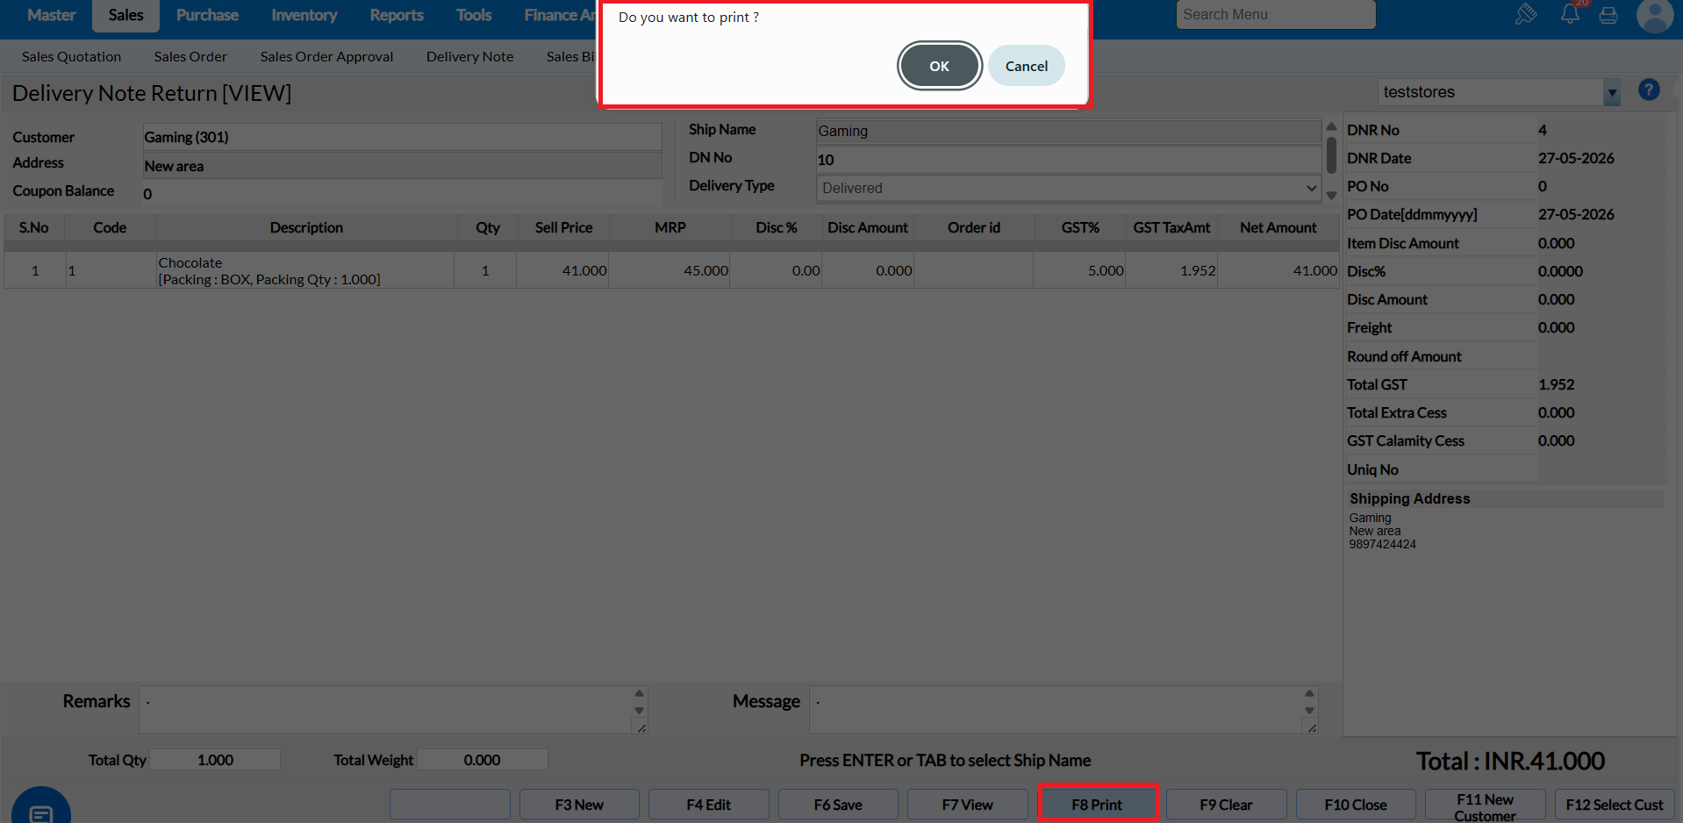This screenshot has width=1683, height=823.
Task: Cancel the print confirmation dialog
Action: click(1027, 66)
